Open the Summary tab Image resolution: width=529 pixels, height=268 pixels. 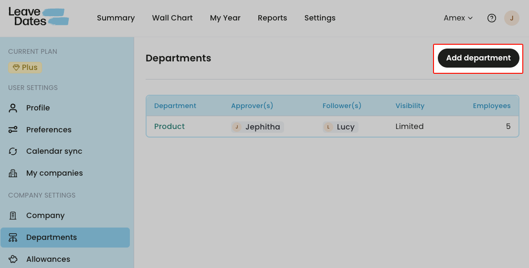(x=116, y=18)
